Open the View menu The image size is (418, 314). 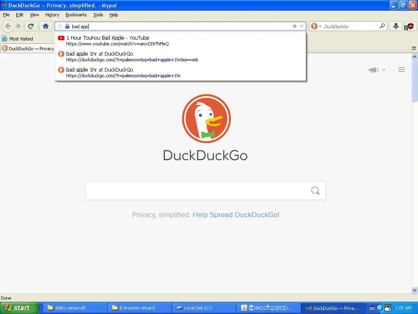coord(34,15)
